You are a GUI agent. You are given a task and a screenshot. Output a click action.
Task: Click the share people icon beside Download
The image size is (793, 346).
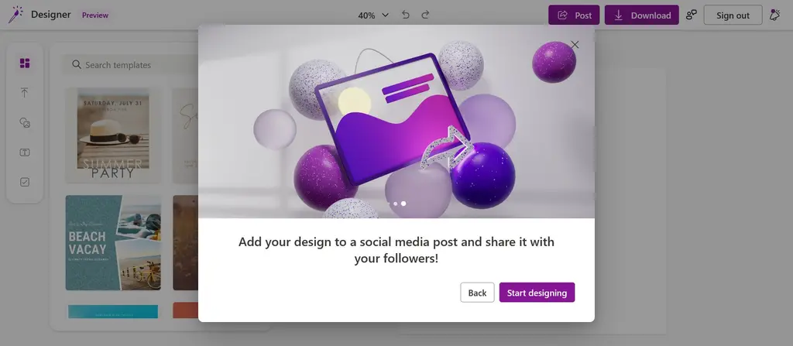691,15
